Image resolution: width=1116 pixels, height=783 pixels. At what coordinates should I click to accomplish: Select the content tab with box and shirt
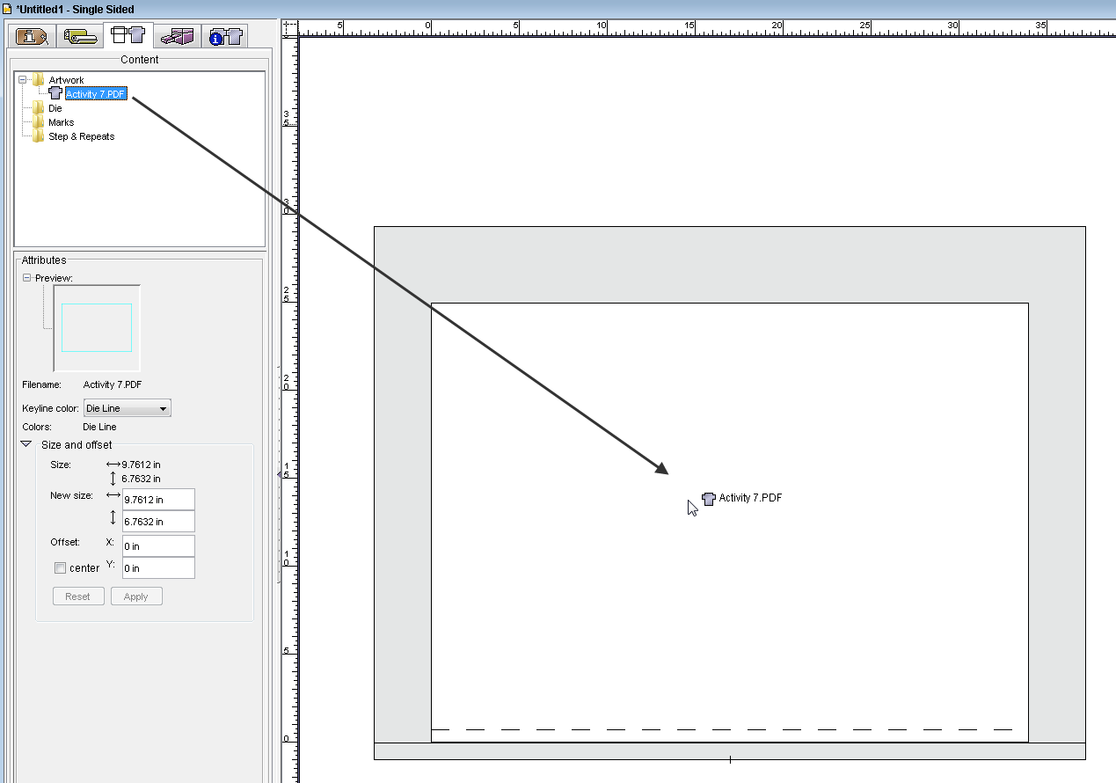click(128, 35)
